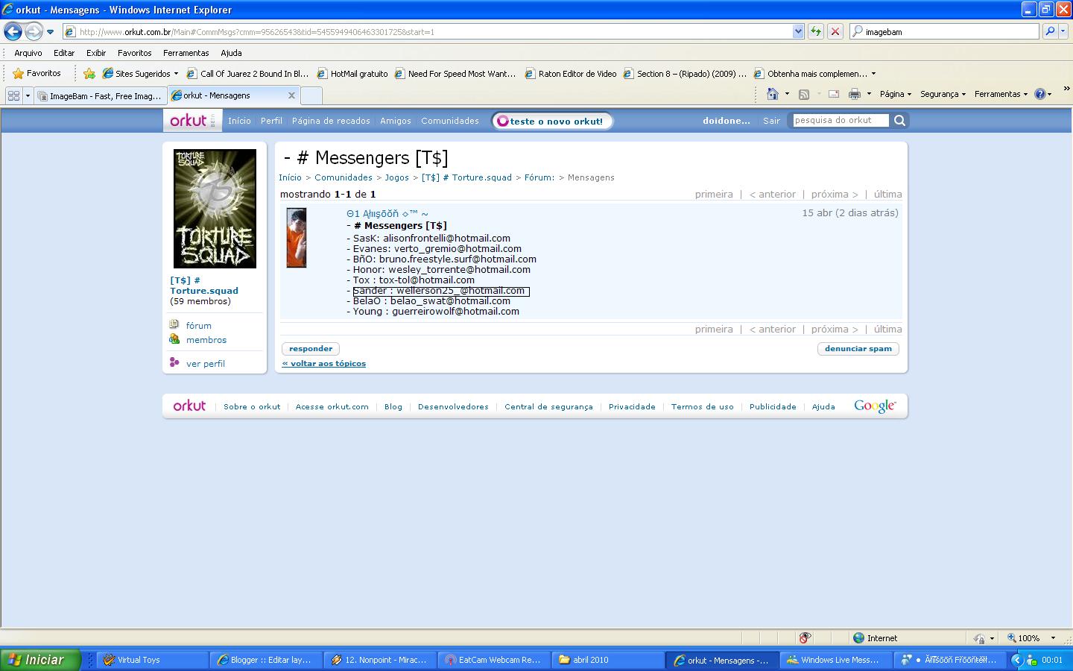Screen dimensions: 1073x671
Task: Click the post author's profile photo
Action: click(x=297, y=238)
